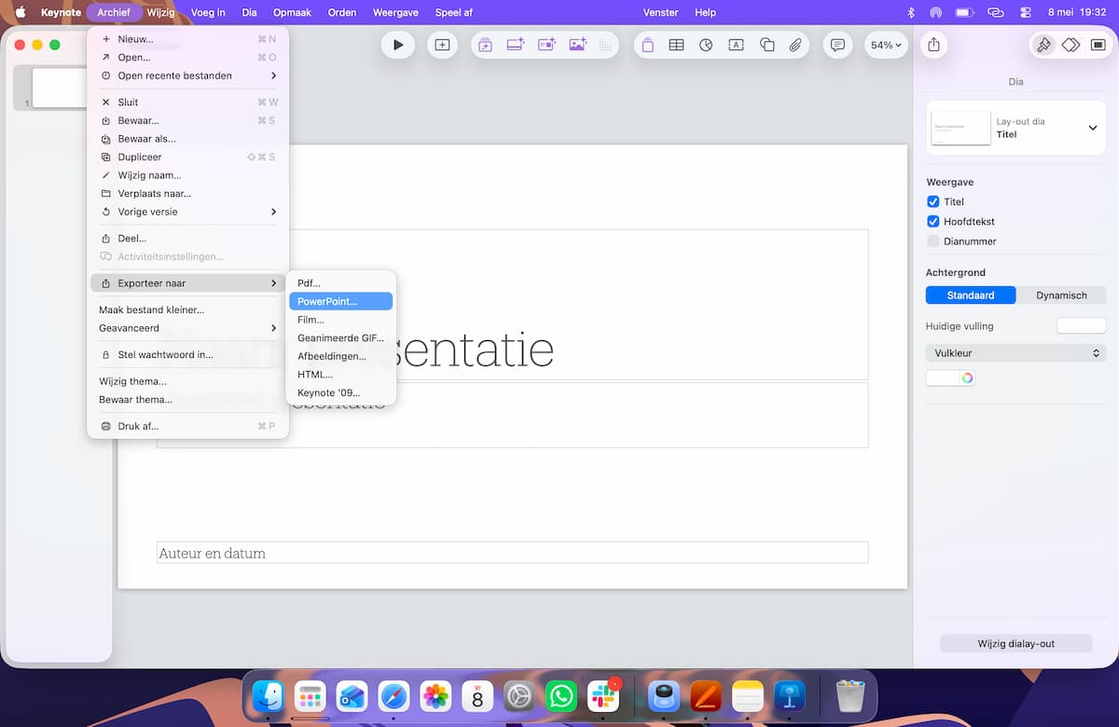Open the Opmaak menu in the menu bar

pyautogui.click(x=292, y=12)
